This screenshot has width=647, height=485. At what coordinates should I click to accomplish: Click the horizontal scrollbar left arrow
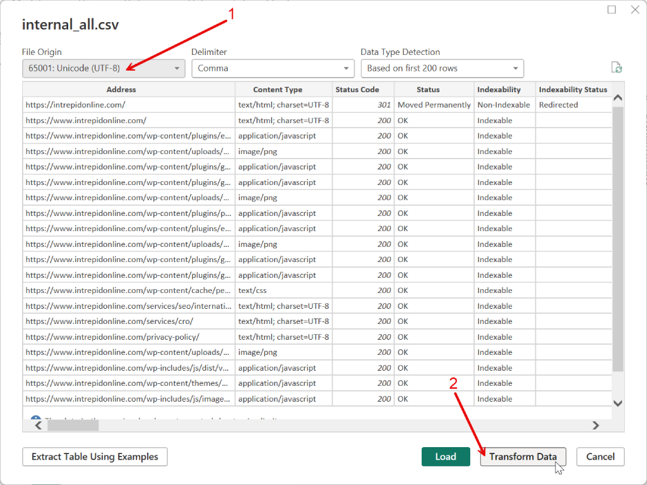[x=39, y=425]
